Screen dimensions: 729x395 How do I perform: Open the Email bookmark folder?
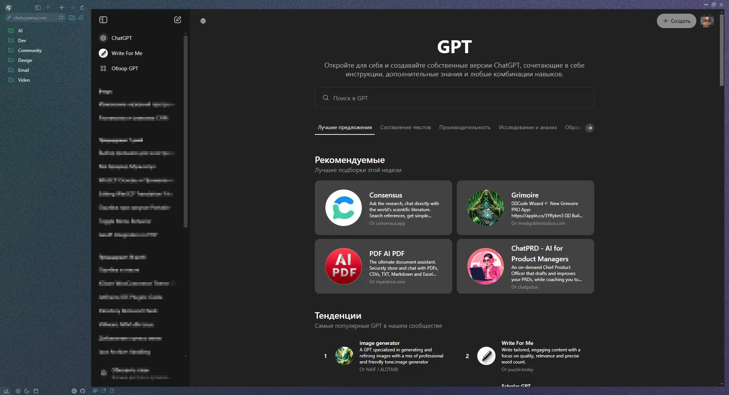pyautogui.click(x=24, y=70)
